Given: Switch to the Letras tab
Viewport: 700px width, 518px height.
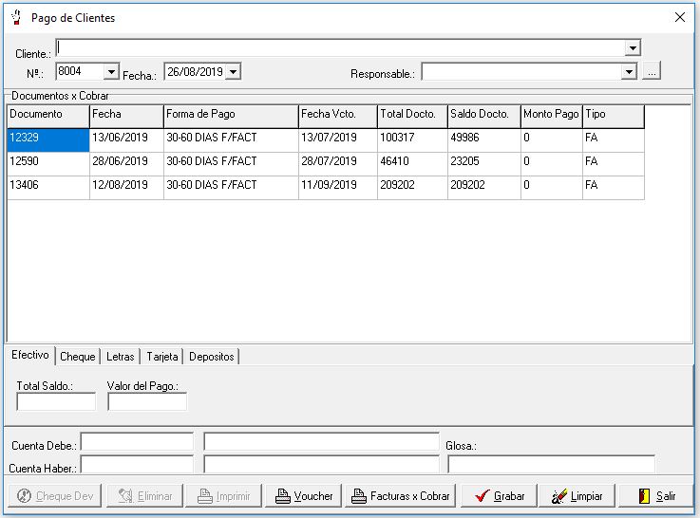Looking at the screenshot, I should pyautogui.click(x=120, y=357).
